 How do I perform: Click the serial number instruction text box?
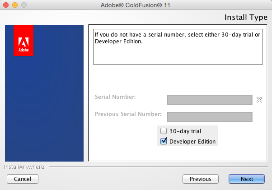coord(178,47)
